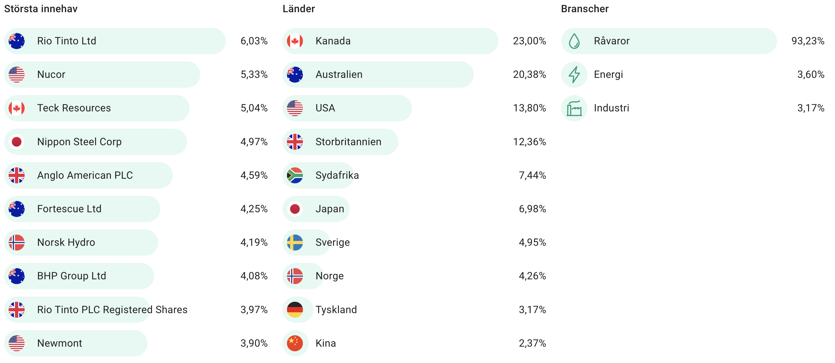Image resolution: width=835 pixels, height=363 pixels.
Task: Click the 93,23% Råvaror percentage value
Action: pyautogui.click(x=808, y=41)
